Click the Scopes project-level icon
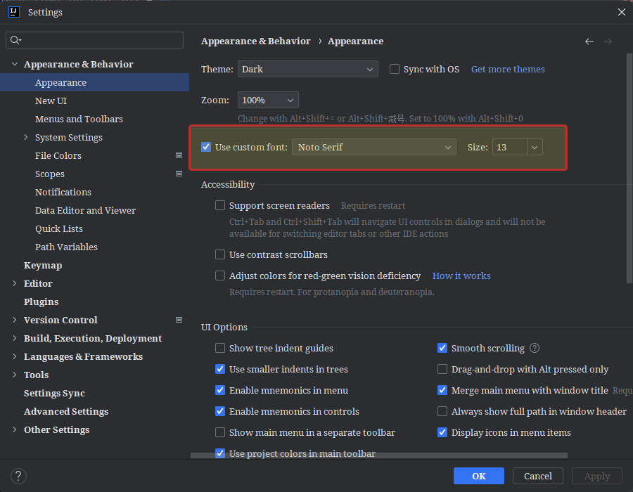This screenshot has width=633, height=492. [179, 174]
